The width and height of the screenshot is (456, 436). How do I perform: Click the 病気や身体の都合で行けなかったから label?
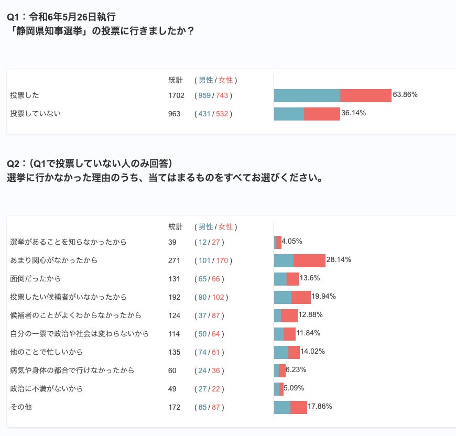pyautogui.click(x=72, y=370)
